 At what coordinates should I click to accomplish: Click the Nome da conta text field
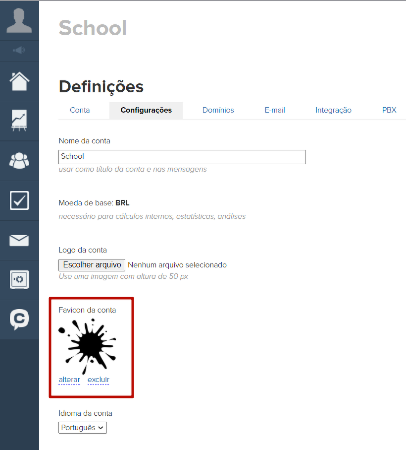[x=182, y=157]
